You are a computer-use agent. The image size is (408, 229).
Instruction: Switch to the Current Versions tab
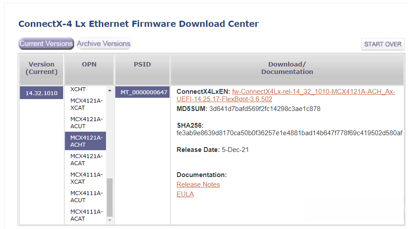46,44
